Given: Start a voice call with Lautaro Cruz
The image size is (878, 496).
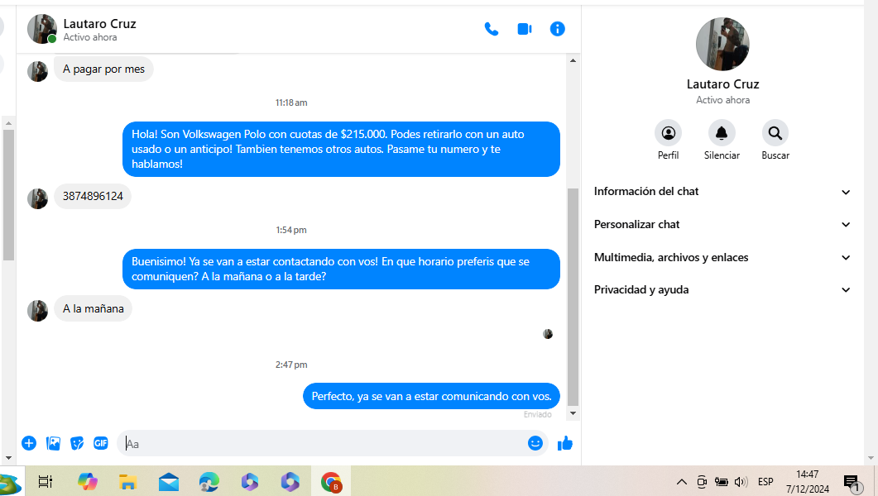Looking at the screenshot, I should (x=492, y=29).
